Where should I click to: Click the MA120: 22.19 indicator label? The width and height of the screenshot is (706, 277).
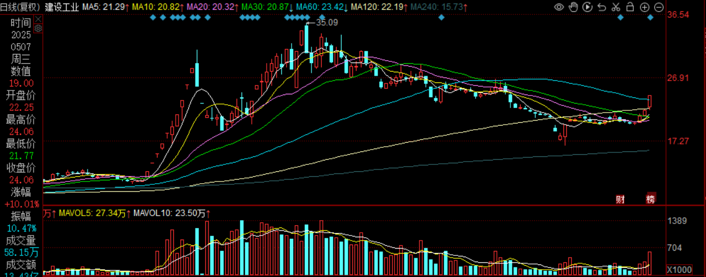pos(378,7)
